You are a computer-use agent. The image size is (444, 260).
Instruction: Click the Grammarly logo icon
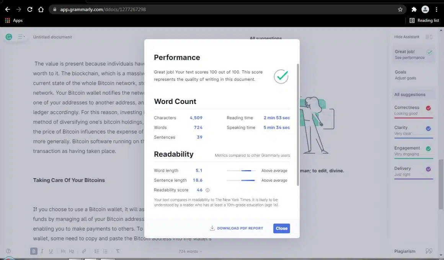(9, 37)
